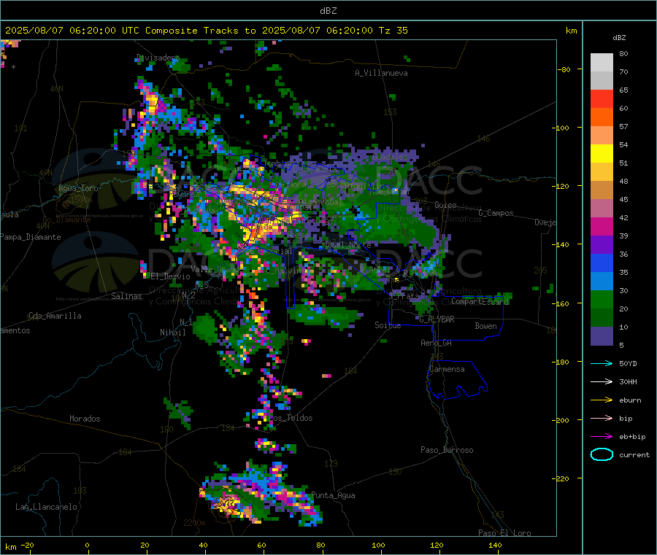Screen dimensions: 657x555
Task: Click the 45 dBZ brown-orange swatch
Action: click(602, 190)
